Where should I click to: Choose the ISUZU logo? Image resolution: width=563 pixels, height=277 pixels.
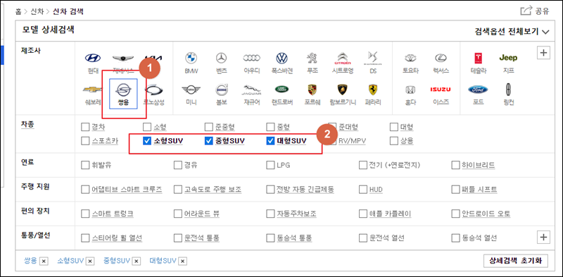(441, 90)
